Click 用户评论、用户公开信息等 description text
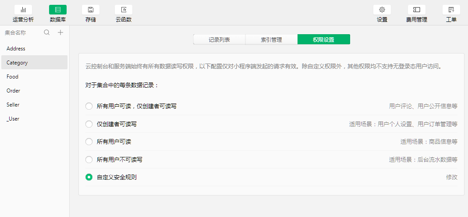 pos(423,106)
